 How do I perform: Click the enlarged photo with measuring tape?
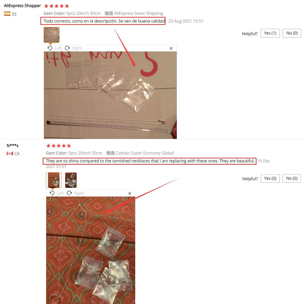pos(110,95)
